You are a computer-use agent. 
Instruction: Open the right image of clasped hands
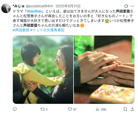(104, 70)
